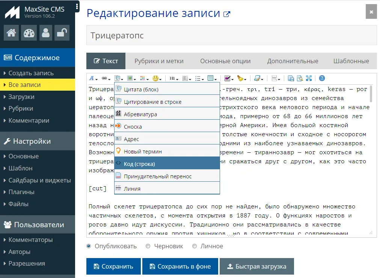This screenshot has width=380, height=278.
Task: Open the dashboard gauge icon
Action: click(x=29, y=33)
